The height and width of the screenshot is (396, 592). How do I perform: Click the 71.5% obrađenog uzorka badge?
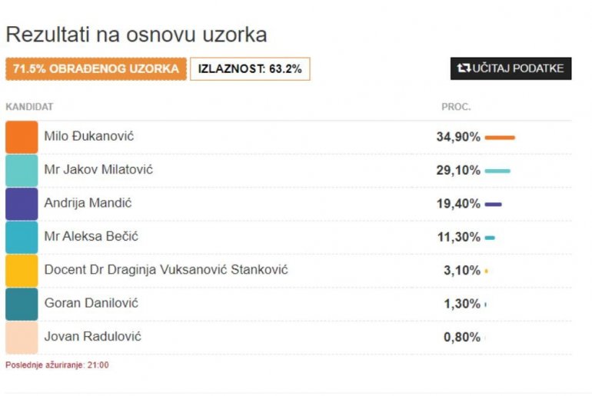tap(96, 69)
